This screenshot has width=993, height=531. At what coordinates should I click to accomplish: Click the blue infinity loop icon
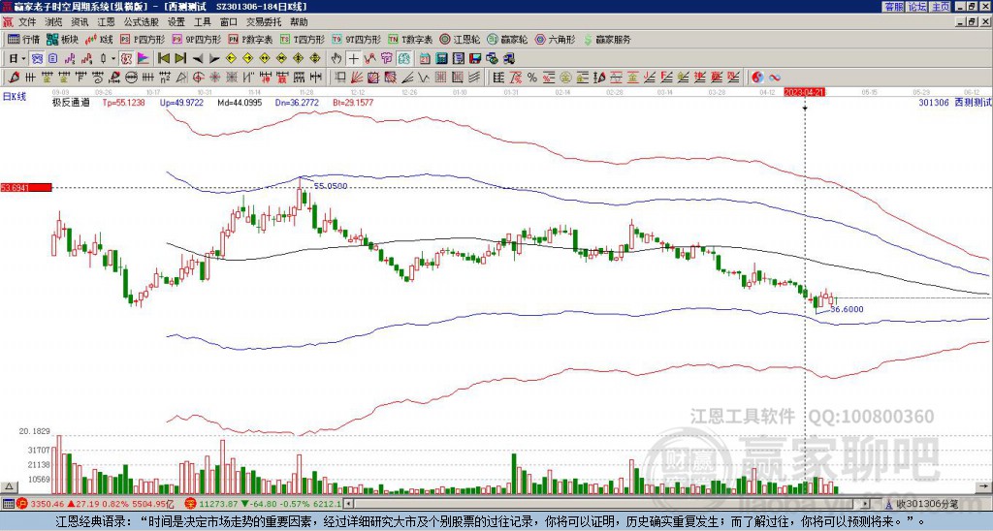[775, 78]
